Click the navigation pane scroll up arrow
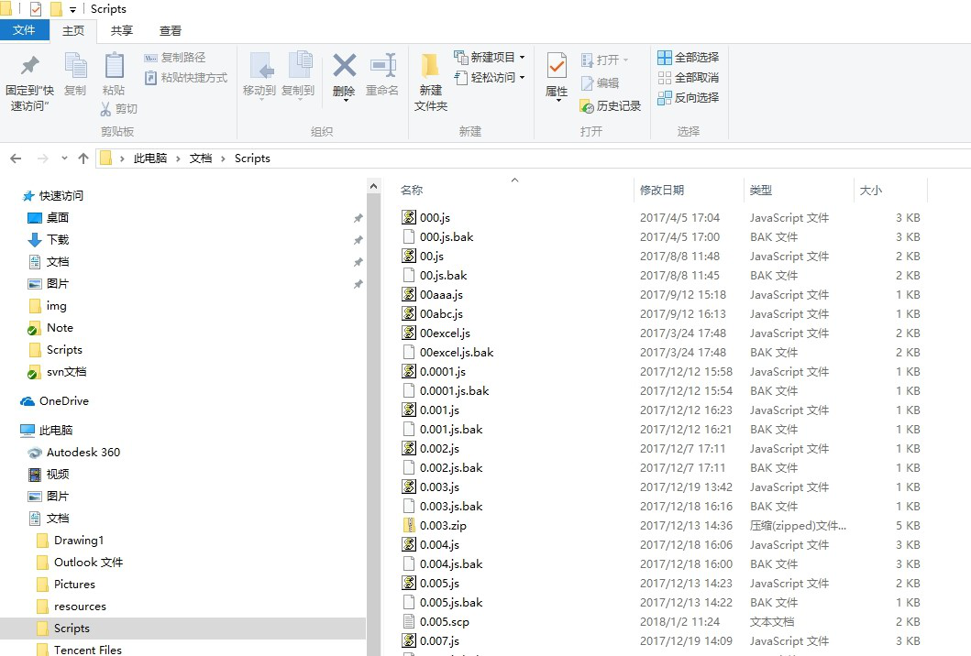The height and width of the screenshot is (656, 971). pos(373,186)
